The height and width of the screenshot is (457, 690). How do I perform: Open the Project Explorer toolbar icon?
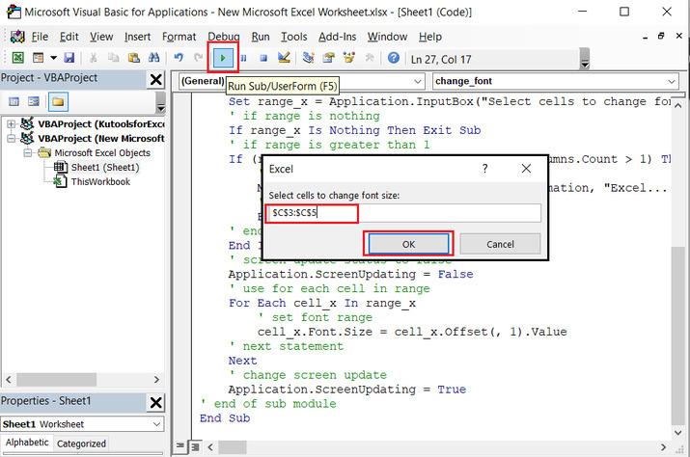pos(309,58)
